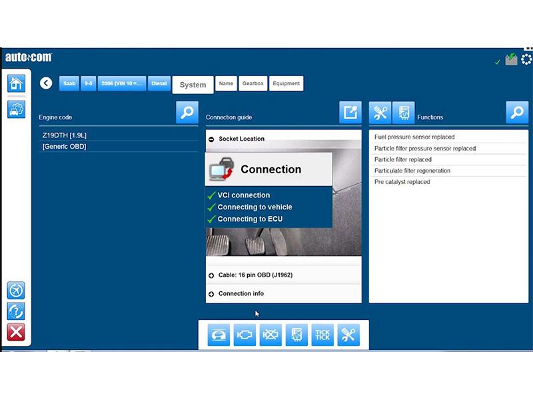The height and width of the screenshot is (400, 533).
Task: Switch to the Equipment tab
Action: point(286,83)
